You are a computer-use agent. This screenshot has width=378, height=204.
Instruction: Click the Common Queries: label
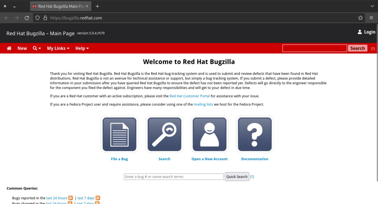click(x=22, y=188)
